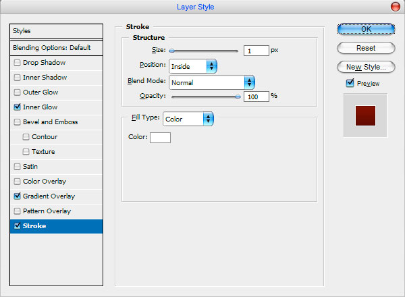Open the Color Overlay settings label
Screen dimensions: 405x297
click(45, 182)
